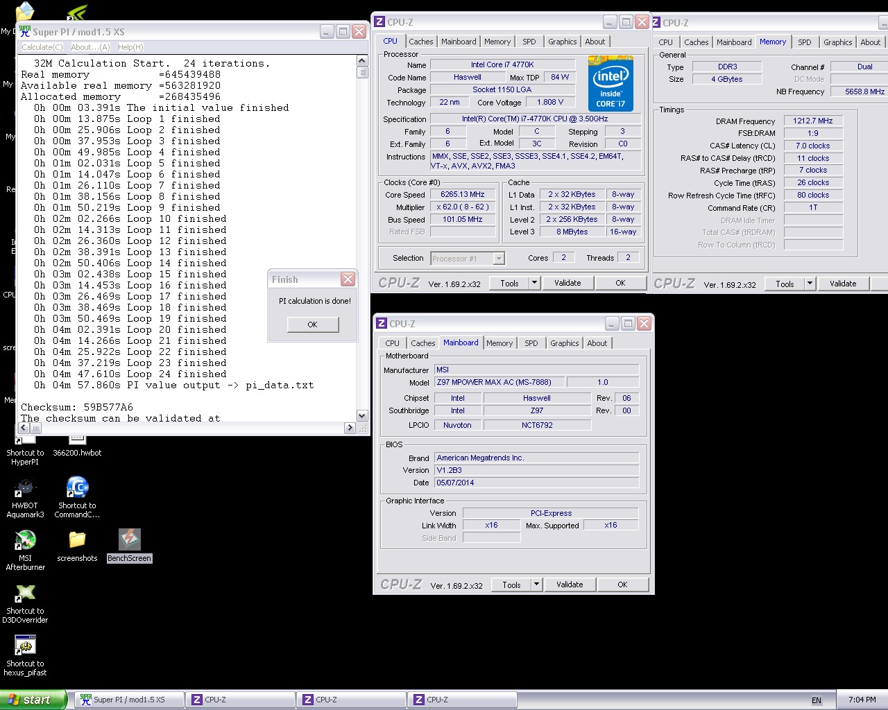Switch to Graphics tab in Memory window
This screenshot has width=888, height=710.
837,42
